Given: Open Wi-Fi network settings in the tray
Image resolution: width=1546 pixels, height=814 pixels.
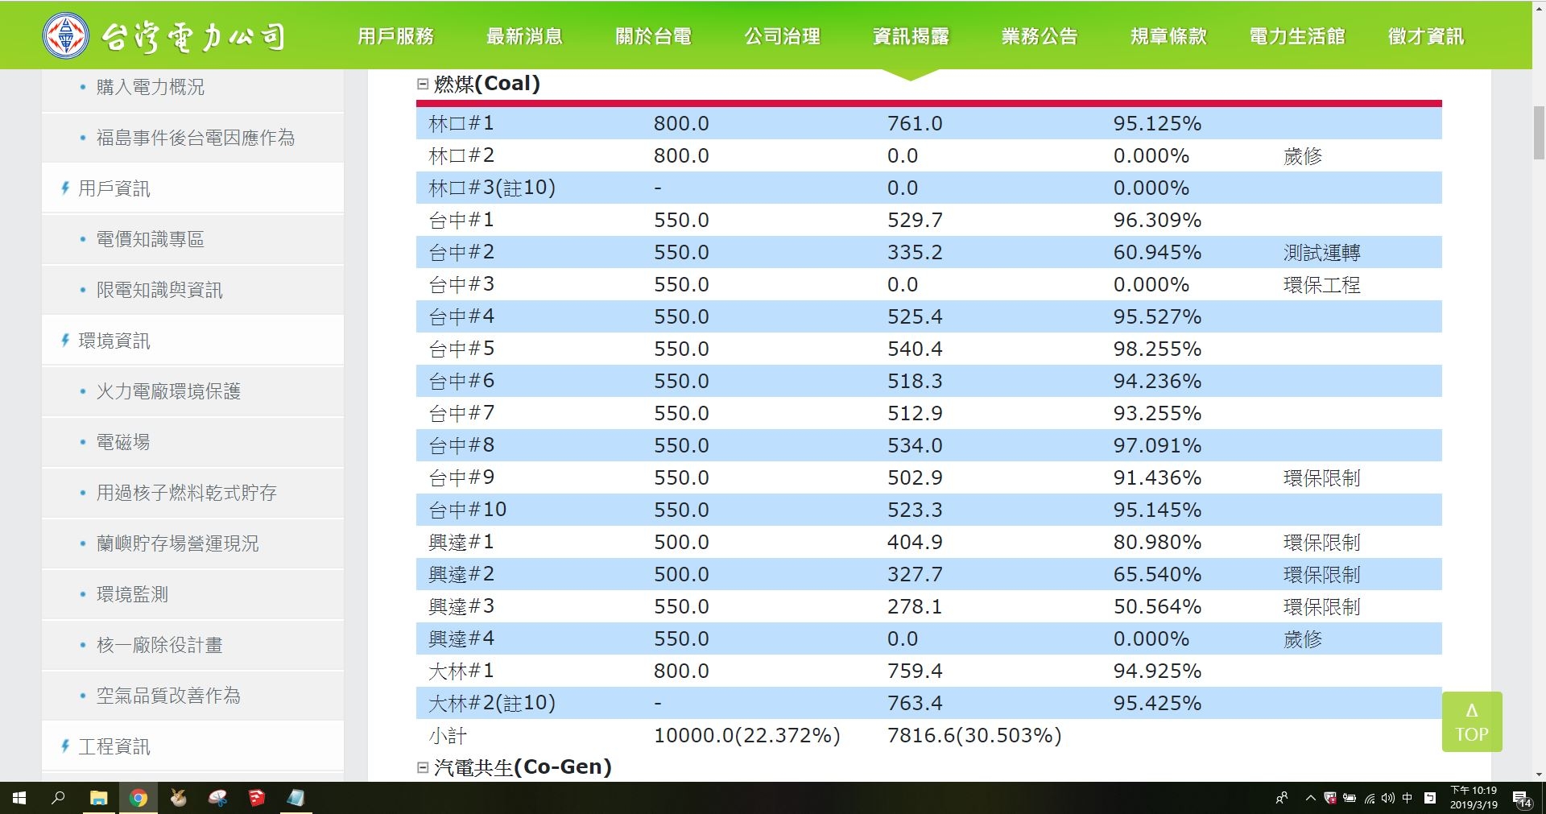Looking at the screenshot, I should pyautogui.click(x=1369, y=798).
